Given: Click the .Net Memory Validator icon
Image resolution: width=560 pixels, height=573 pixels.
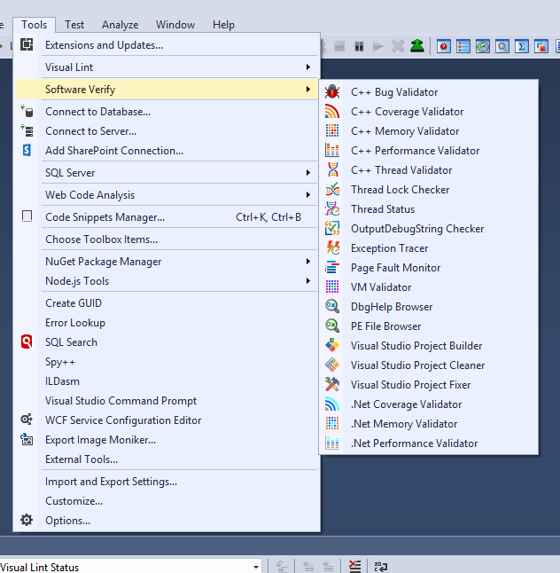Looking at the screenshot, I should [332, 423].
